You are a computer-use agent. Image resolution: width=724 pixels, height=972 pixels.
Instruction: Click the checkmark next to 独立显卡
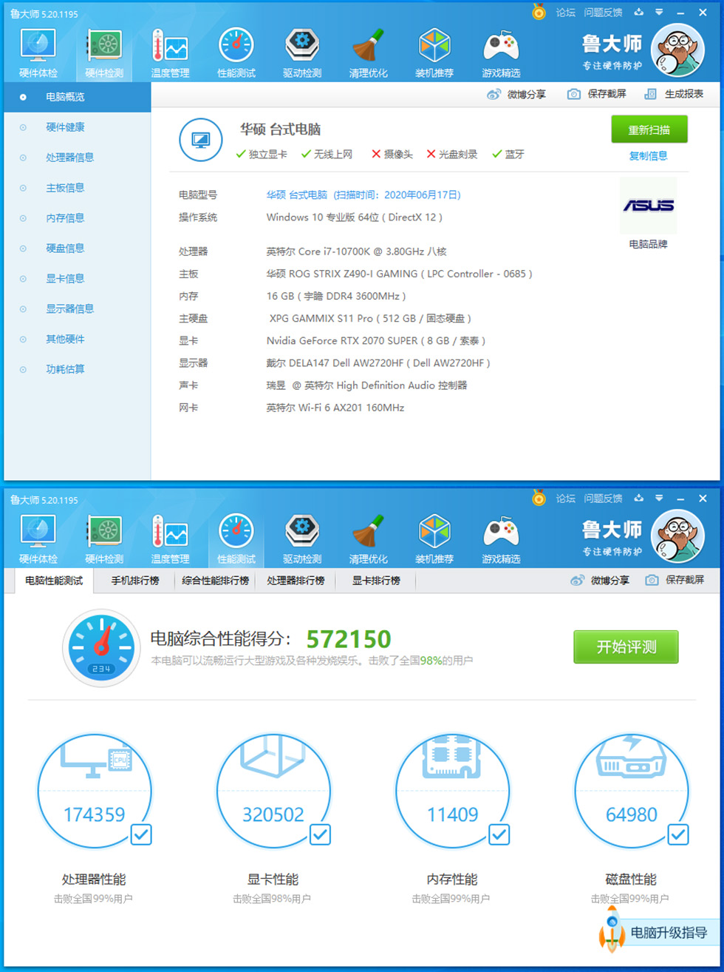(239, 154)
